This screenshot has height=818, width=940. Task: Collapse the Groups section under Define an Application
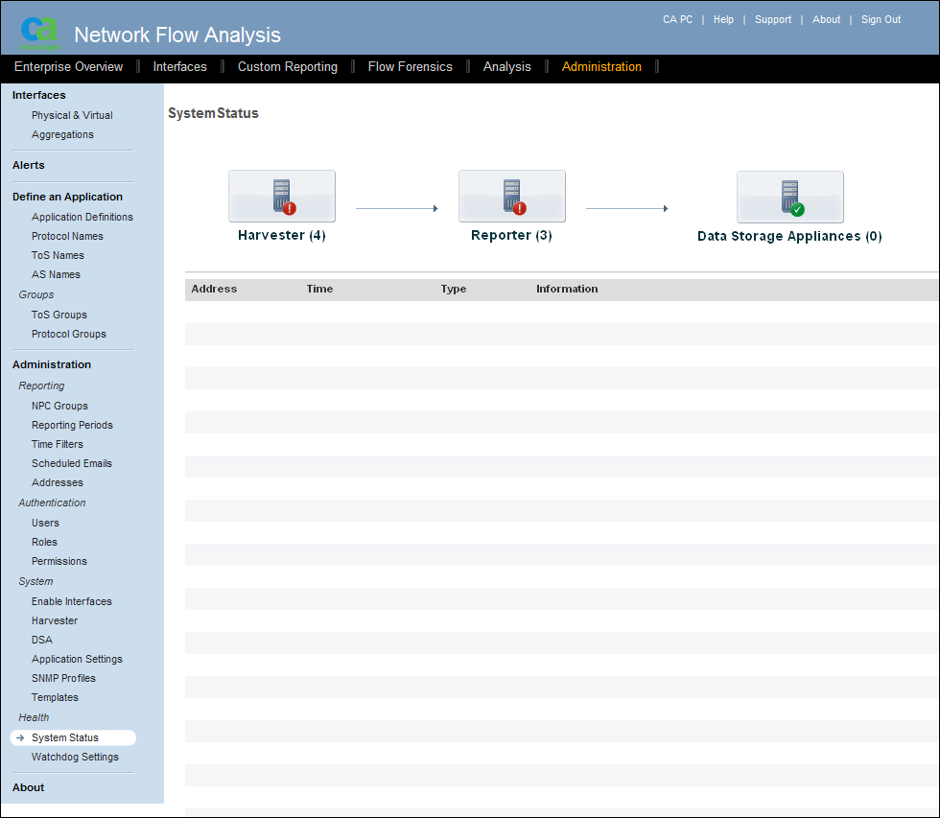35,294
